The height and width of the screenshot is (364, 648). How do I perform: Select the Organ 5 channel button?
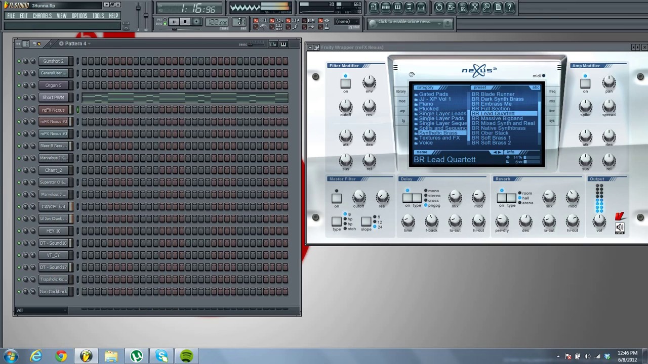coord(53,85)
